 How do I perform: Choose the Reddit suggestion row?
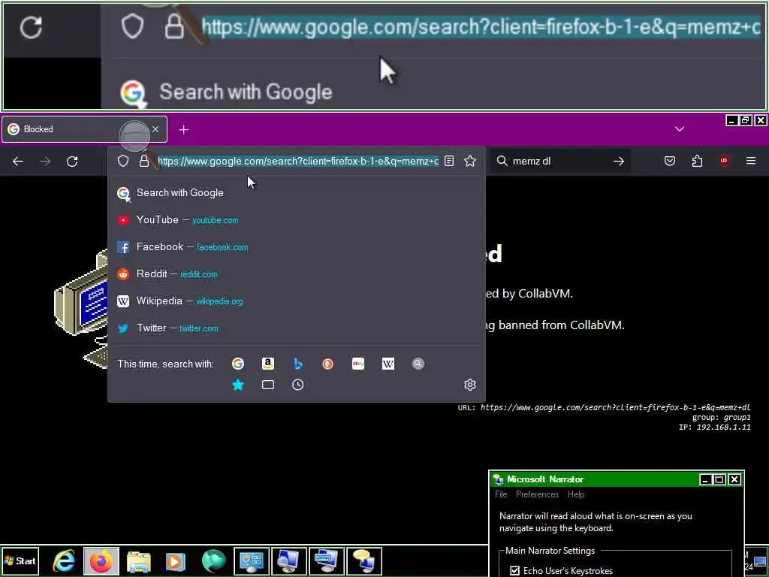pyautogui.click(x=296, y=273)
